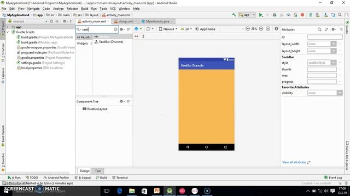
Task: Click the red Stop button
Action: [302, 15]
